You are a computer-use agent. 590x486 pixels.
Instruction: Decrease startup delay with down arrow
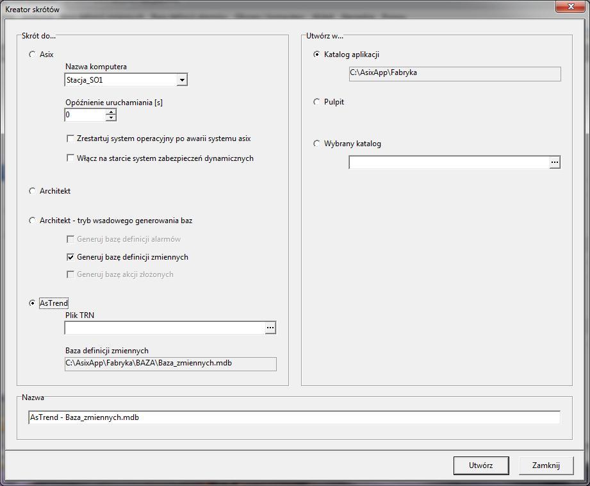[111, 118]
